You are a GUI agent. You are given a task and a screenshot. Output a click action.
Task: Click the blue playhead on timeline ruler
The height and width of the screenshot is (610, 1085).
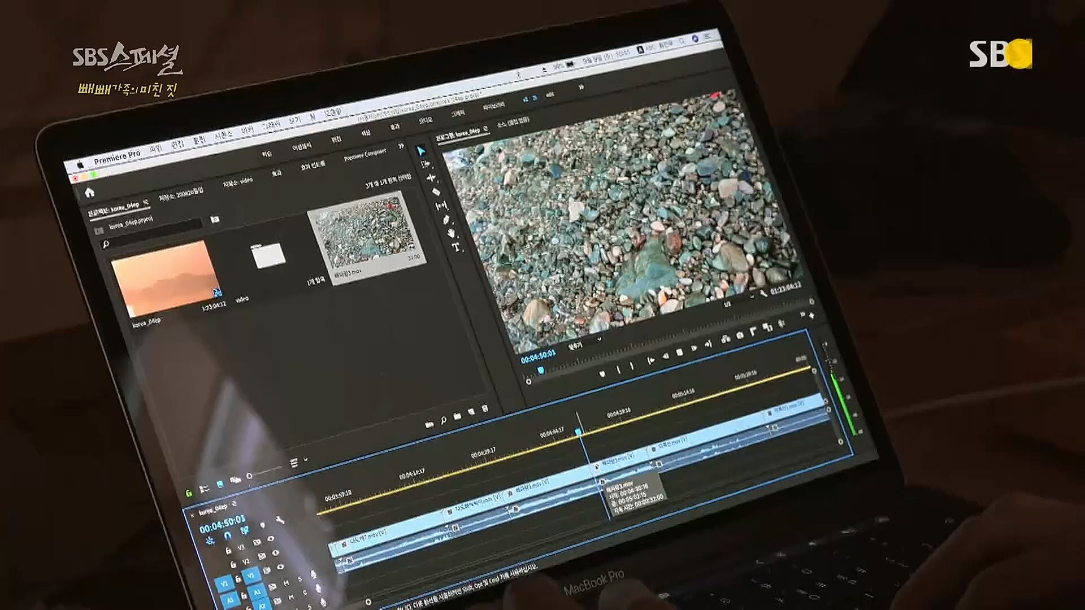578,432
